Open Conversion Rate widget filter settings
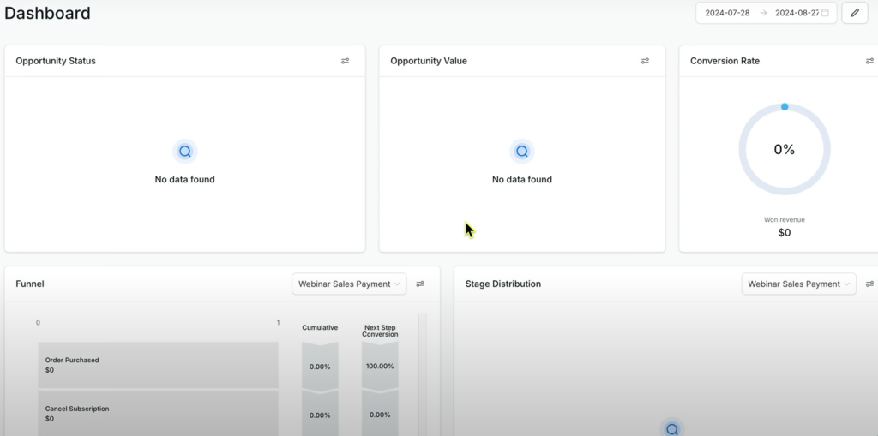878x436 pixels. 869,61
